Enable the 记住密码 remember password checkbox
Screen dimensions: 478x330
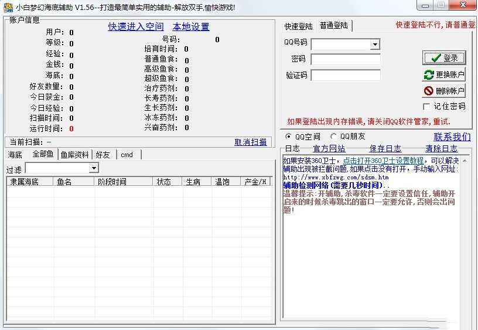pos(426,107)
